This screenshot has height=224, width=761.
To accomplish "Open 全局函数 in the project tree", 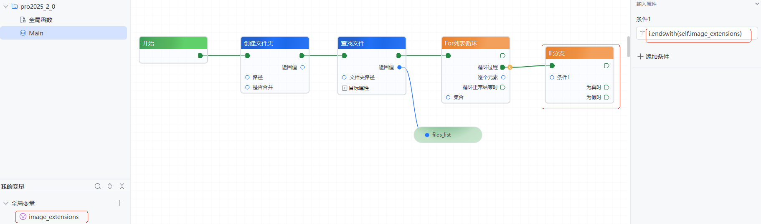I will coord(40,20).
